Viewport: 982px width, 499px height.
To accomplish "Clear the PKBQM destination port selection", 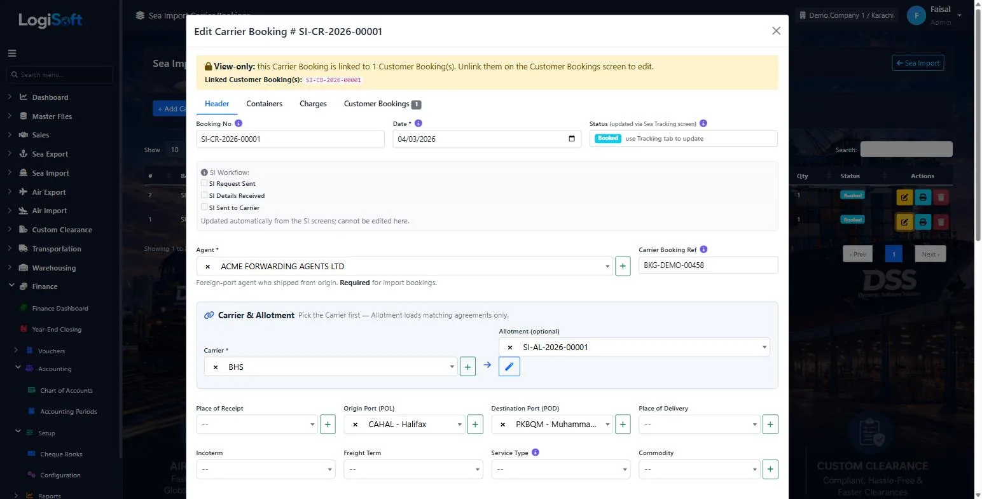I will [502, 425].
